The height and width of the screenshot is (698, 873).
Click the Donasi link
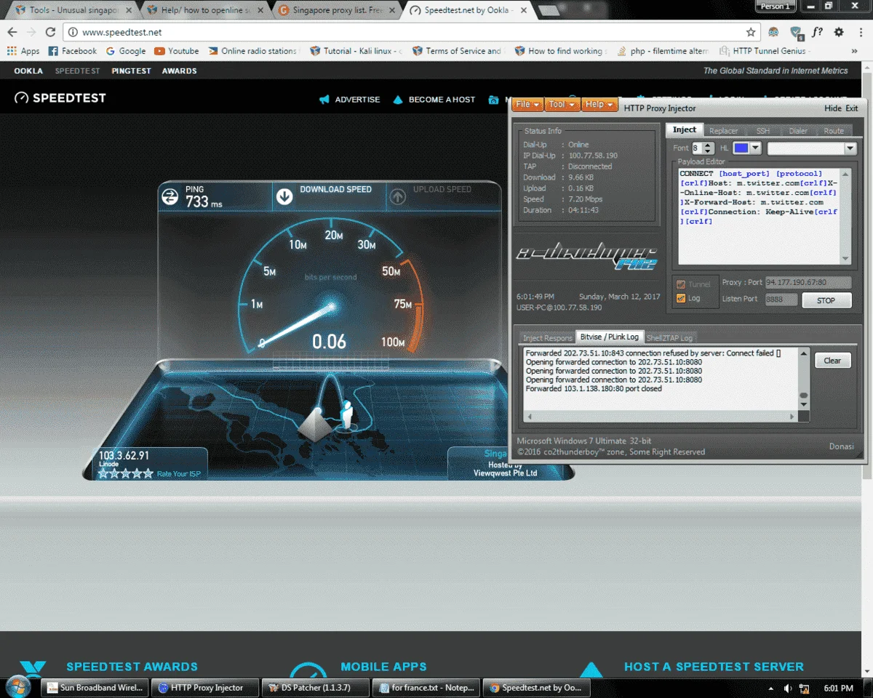click(x=841, y=446)
